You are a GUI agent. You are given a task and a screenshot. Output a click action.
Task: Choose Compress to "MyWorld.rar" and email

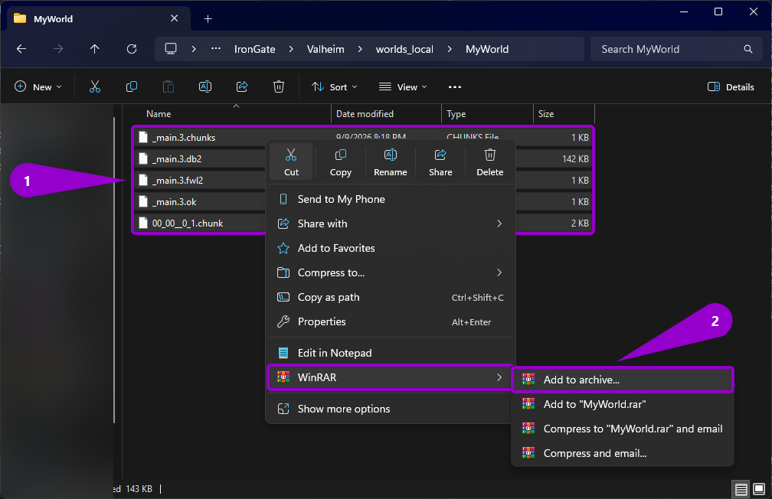click(x=623, y=429)
